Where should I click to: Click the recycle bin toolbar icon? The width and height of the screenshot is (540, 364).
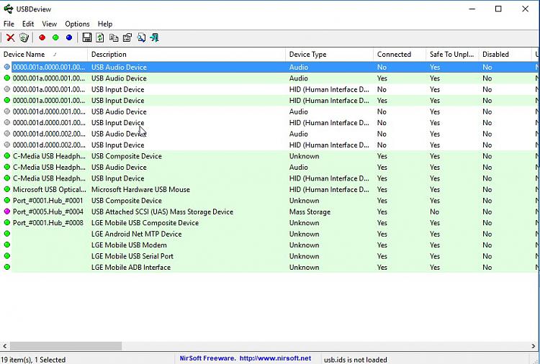click(24, 37)
